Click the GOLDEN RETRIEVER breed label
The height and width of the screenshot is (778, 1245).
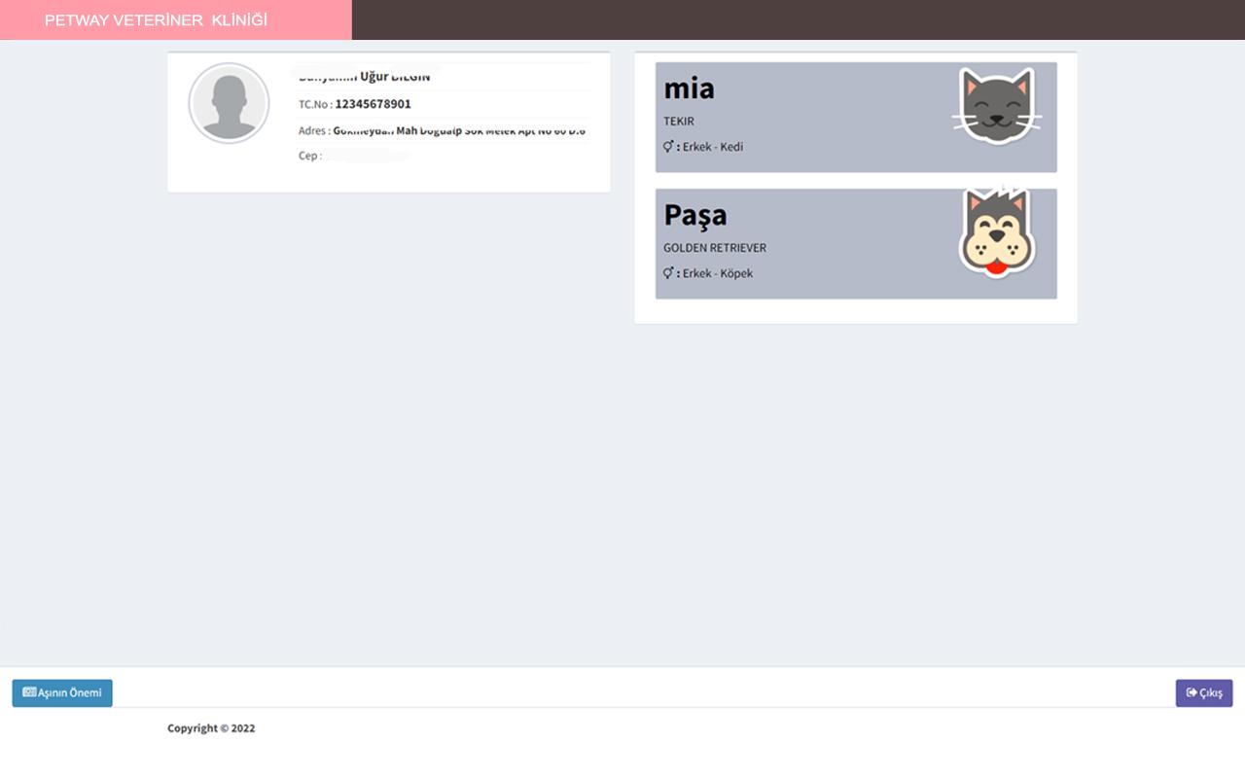coord(715,248)
